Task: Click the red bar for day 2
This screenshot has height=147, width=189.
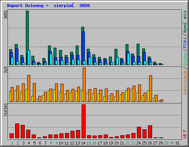Action: 17,131
